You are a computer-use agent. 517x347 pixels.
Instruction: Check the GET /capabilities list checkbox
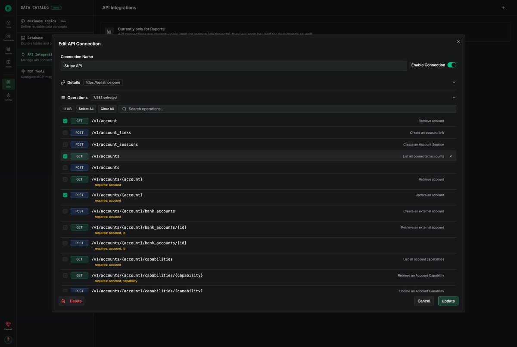pos(65,259)
